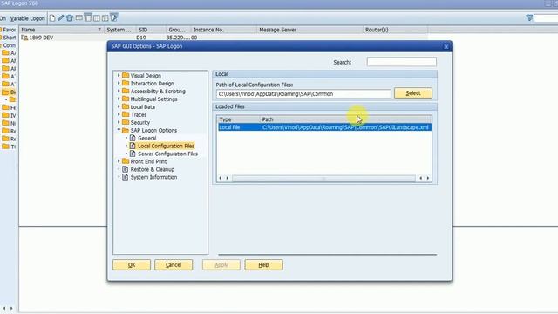Expand the Multilingual Settings node arrow
This screenshot has width=558, height=314.
(119, 99)
